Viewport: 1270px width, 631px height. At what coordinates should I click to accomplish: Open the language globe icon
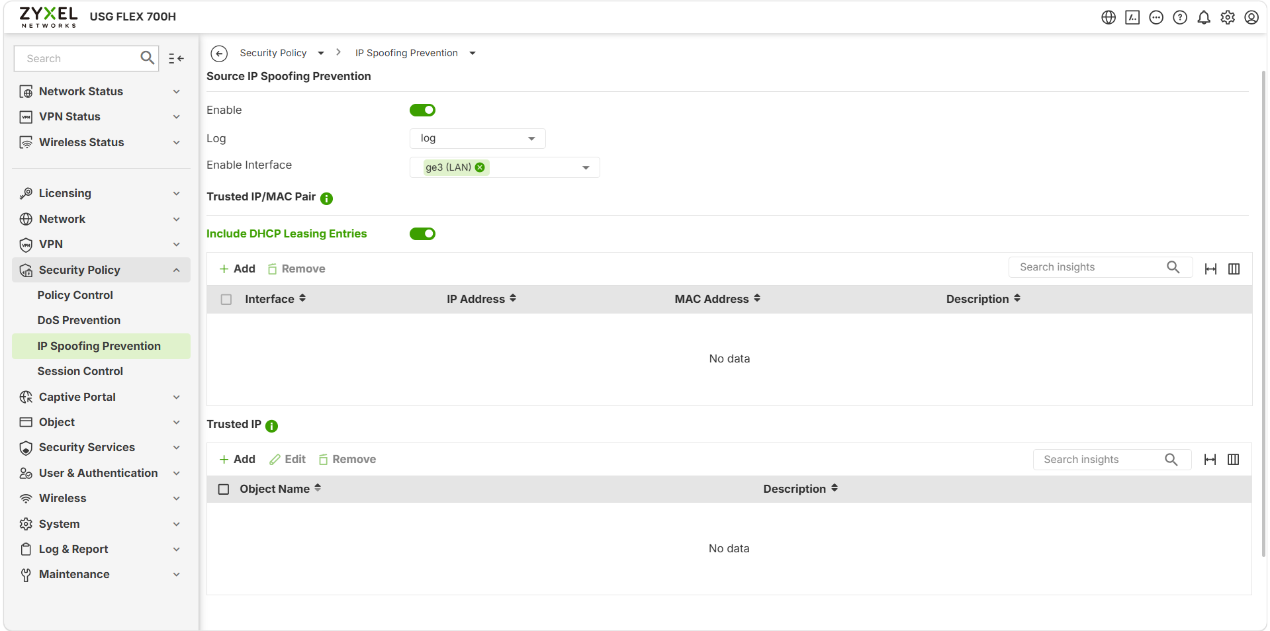tap(1109, 17)
